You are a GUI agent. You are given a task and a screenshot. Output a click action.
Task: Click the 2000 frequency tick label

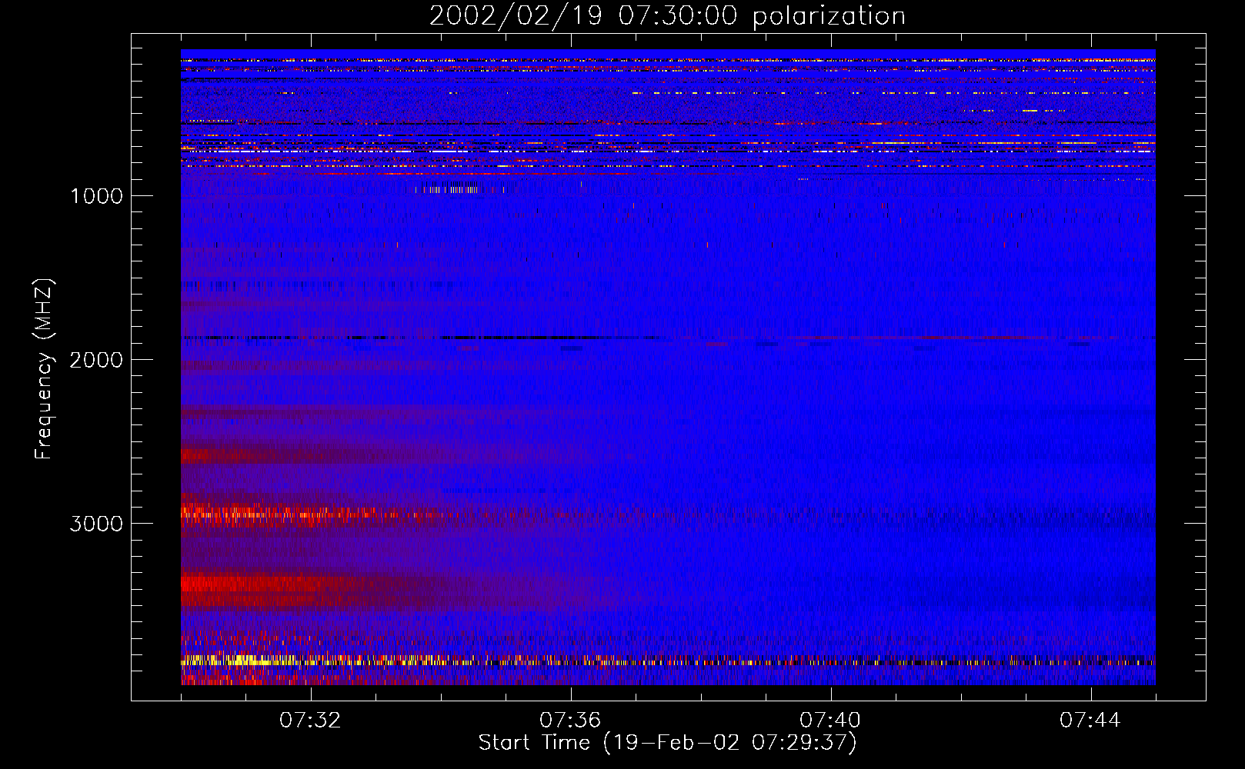coord(96,360)
